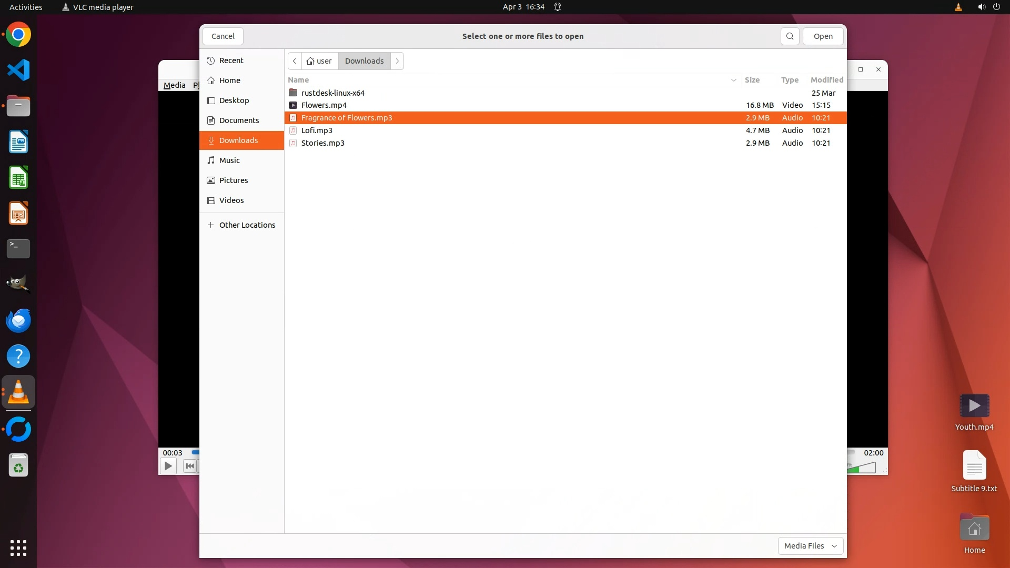Click the path bar forward chevron

point(397,61)
